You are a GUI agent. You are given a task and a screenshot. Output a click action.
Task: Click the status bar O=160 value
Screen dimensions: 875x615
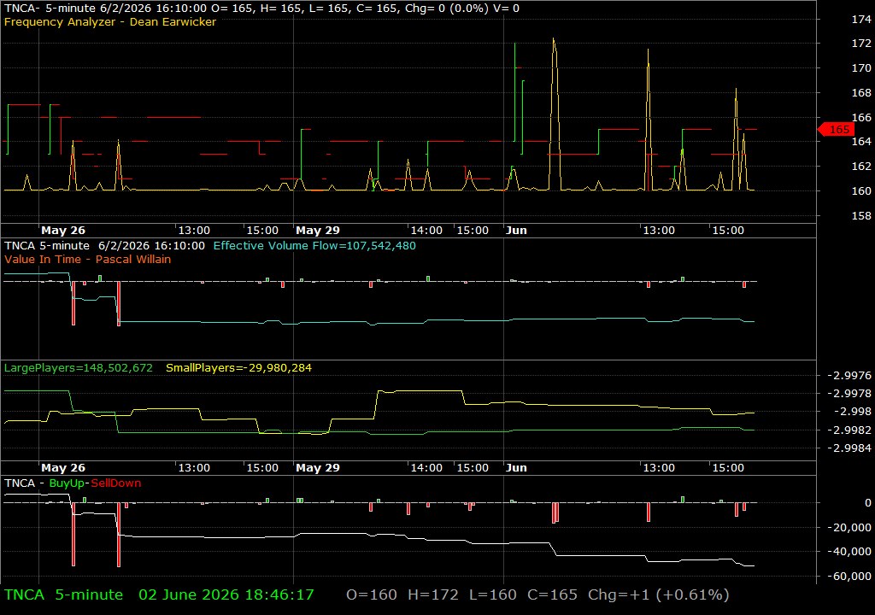pyautogui.click(x=372, y=594)
